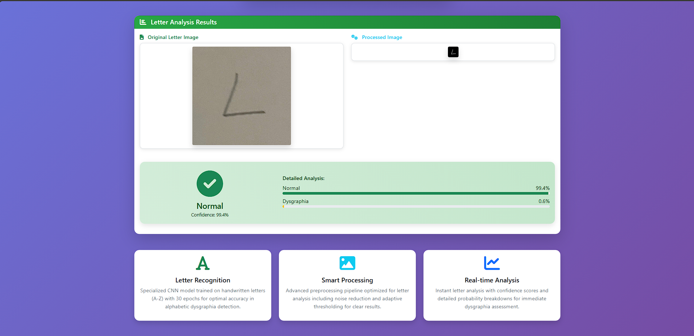Open the small black processed image thumbnail
This screenshot has height=336, width=694.
453,52
